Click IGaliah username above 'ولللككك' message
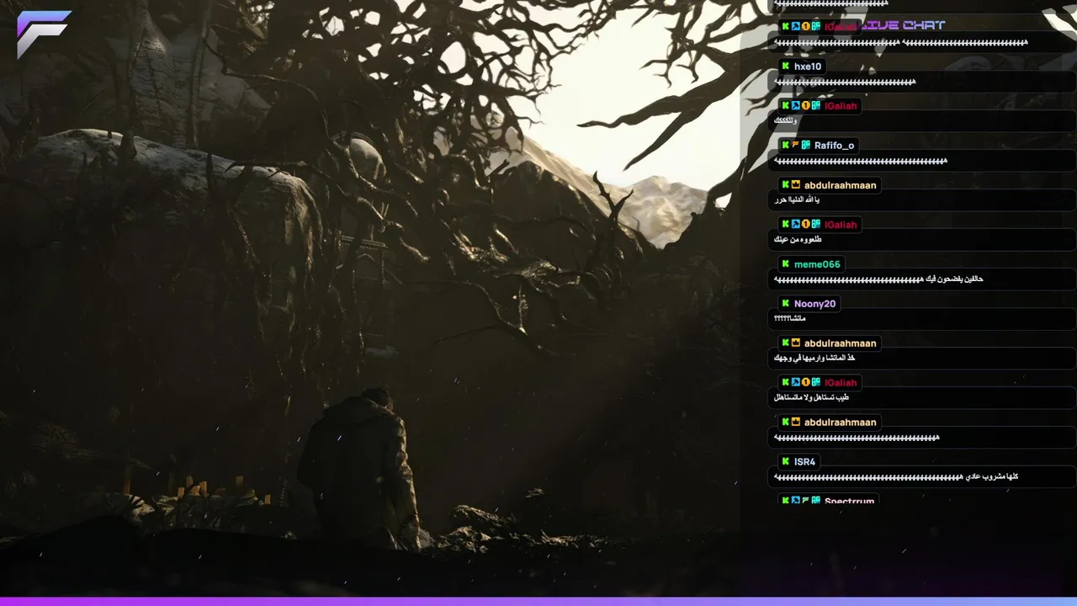 coord(841,106)
